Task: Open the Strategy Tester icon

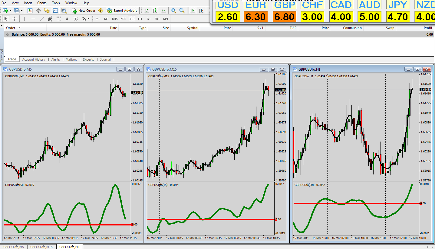Action: (64, 11)
